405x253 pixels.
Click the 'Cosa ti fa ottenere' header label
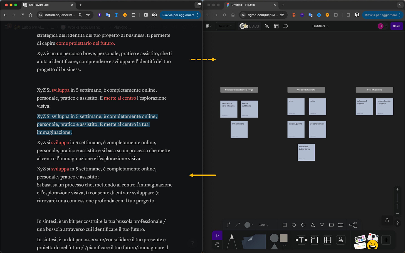point(374,90)
